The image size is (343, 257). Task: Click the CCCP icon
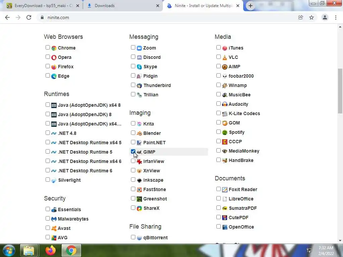click(225, 142)
